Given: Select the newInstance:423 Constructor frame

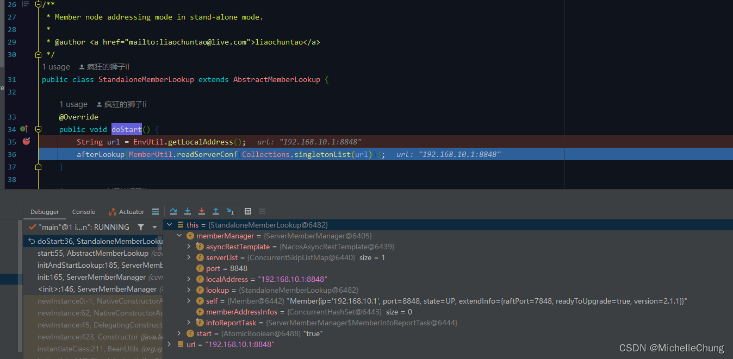Looking at the screenshot, I should (93, 337).
